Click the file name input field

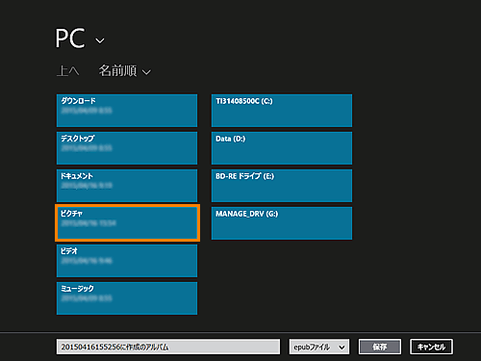tap(168, 347)
